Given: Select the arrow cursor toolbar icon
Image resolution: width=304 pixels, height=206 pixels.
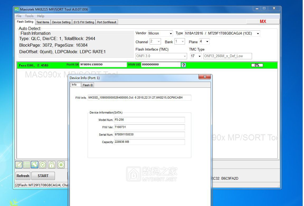Looking at the screenshot, I should tap(35, 164).
